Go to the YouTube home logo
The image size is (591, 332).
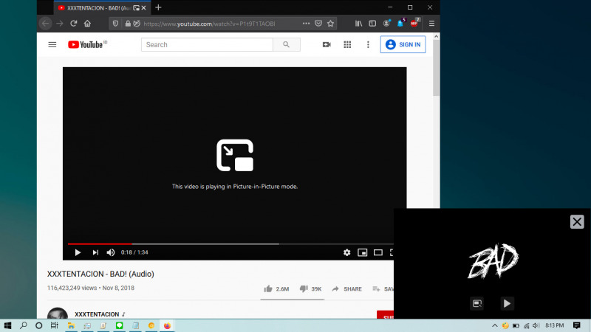(87, 44)
